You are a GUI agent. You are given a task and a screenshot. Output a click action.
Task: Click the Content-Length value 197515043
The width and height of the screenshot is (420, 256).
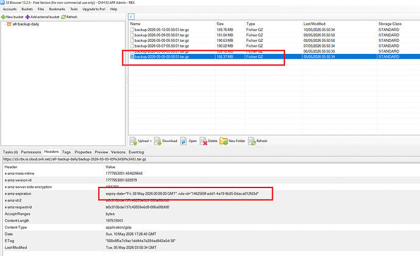point(114,221)
